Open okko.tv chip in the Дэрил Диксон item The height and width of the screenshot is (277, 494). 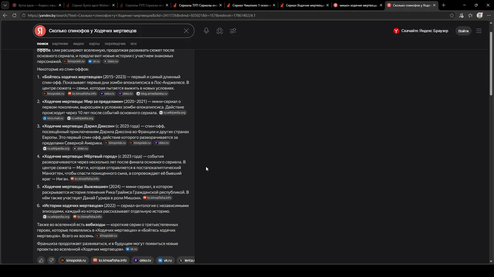[x=162, y=143]
